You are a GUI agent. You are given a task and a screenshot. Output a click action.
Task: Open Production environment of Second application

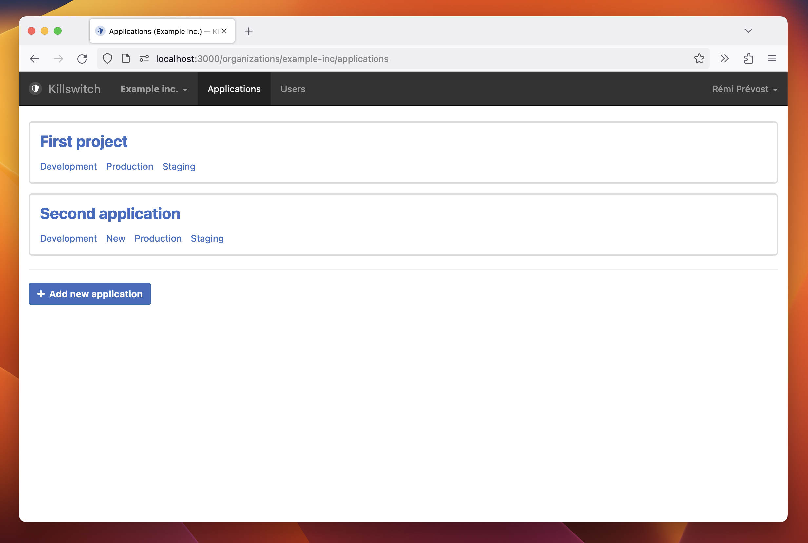pos(158,239)
